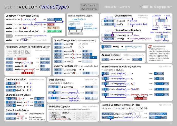Select the "Query/Grow Capacity" heading
The height and width of the screenshot is (126, 177).
(x=66, y=66)
